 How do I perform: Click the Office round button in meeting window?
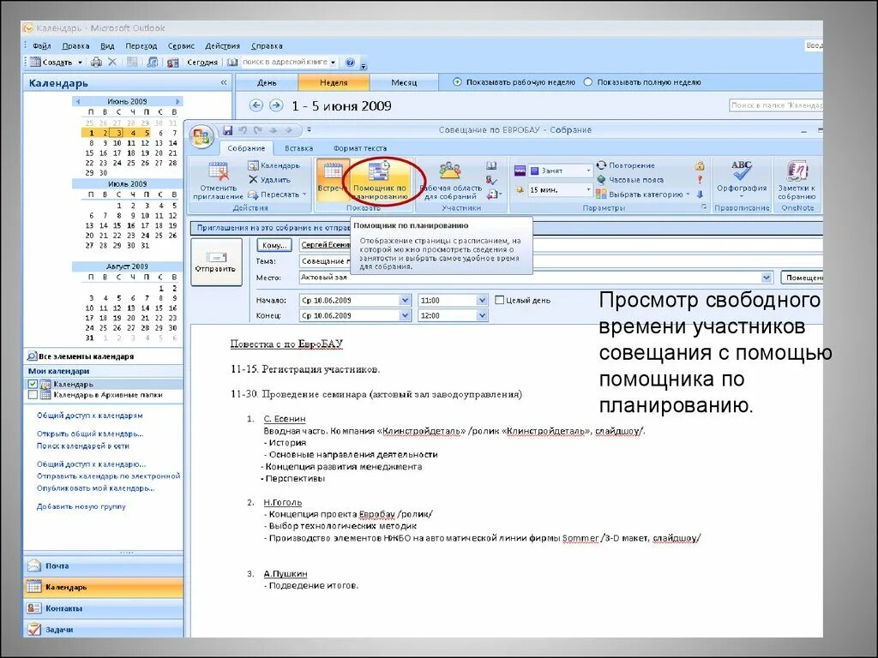(201, 136)
